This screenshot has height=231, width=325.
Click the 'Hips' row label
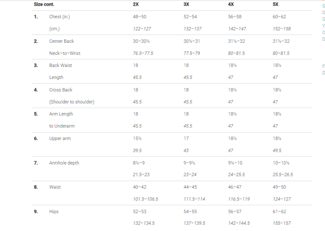coord(54,212)
